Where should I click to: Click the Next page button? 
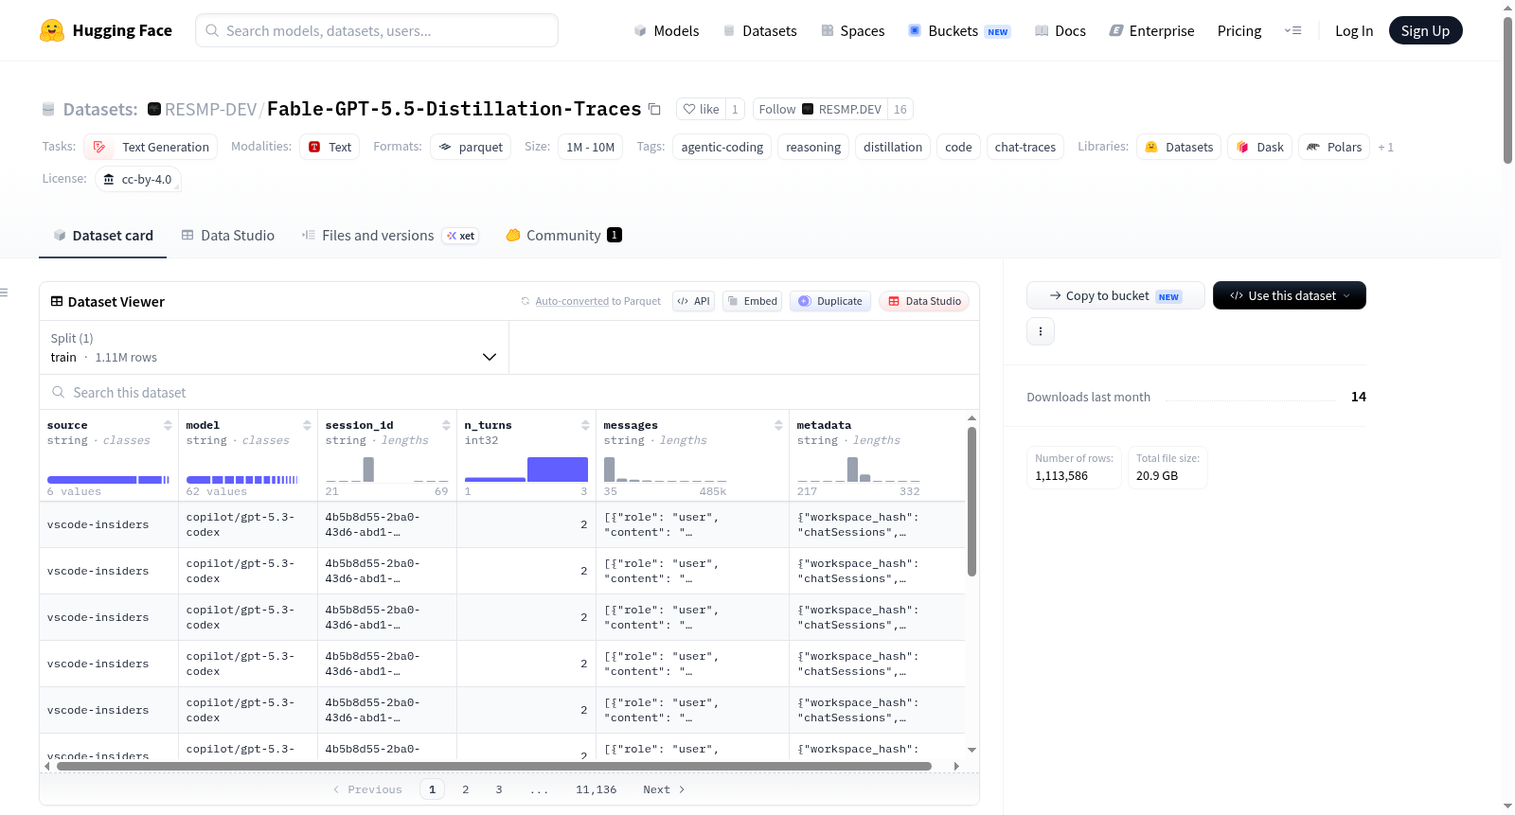[x=663, y=789]
